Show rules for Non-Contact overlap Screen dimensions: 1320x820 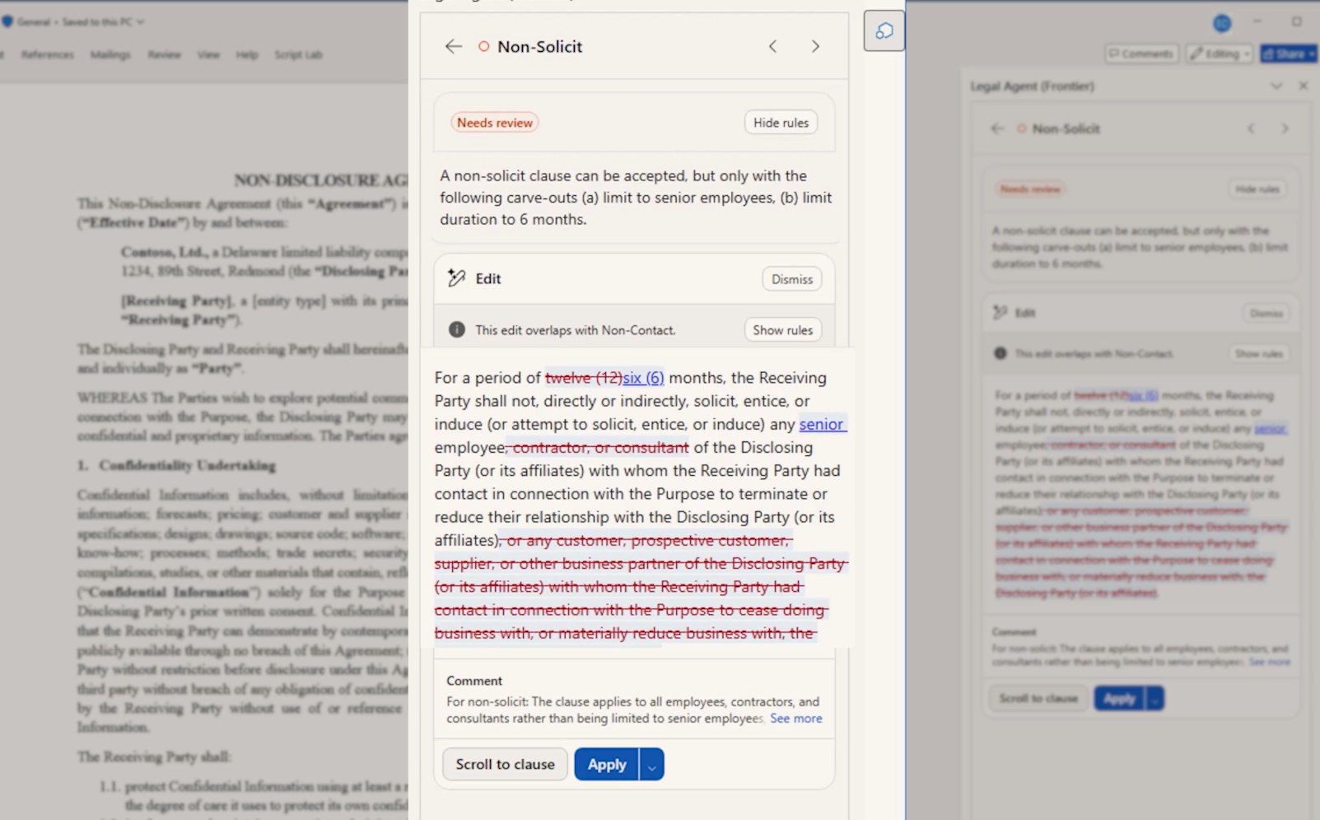(x=782, y=330)
